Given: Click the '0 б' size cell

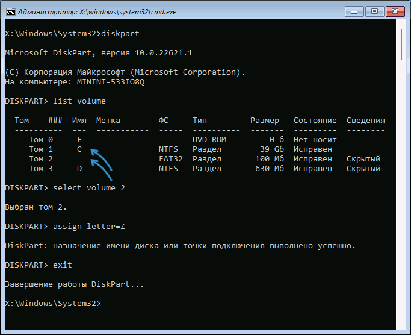Looking at the screenshot, I should [x=277, y=140].
